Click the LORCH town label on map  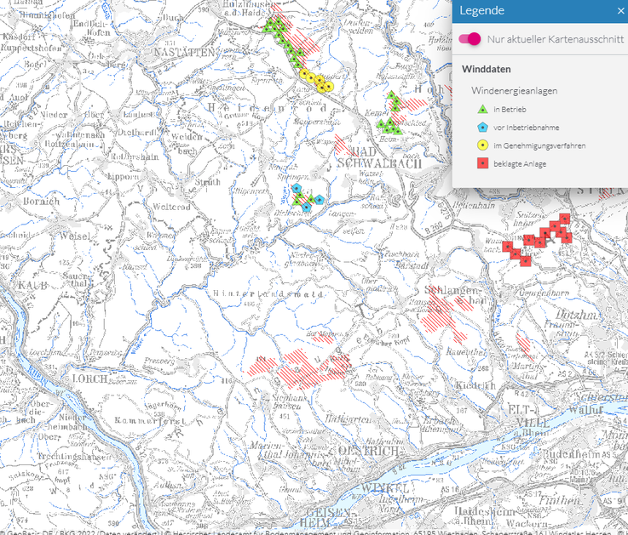coord(89,378)
